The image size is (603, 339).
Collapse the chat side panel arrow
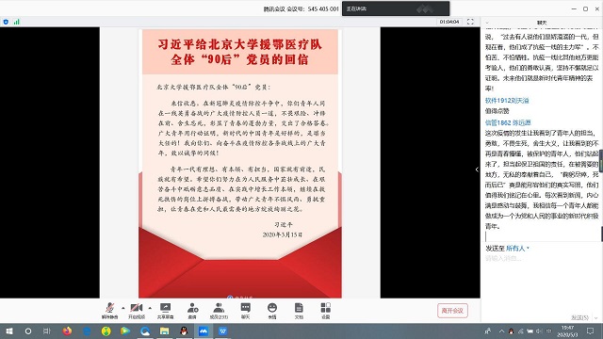[x=477, y=169]
